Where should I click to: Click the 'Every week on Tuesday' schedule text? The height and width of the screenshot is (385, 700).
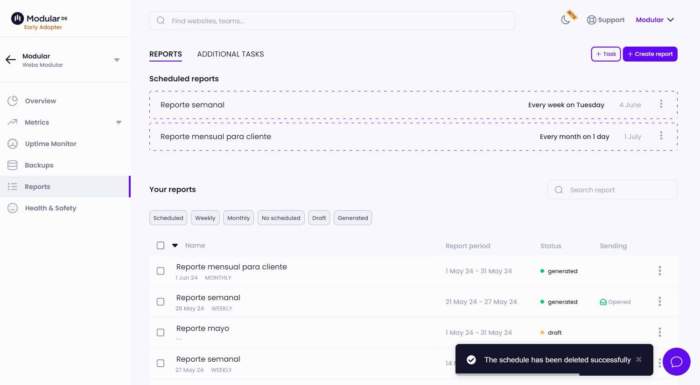point(566,105)
